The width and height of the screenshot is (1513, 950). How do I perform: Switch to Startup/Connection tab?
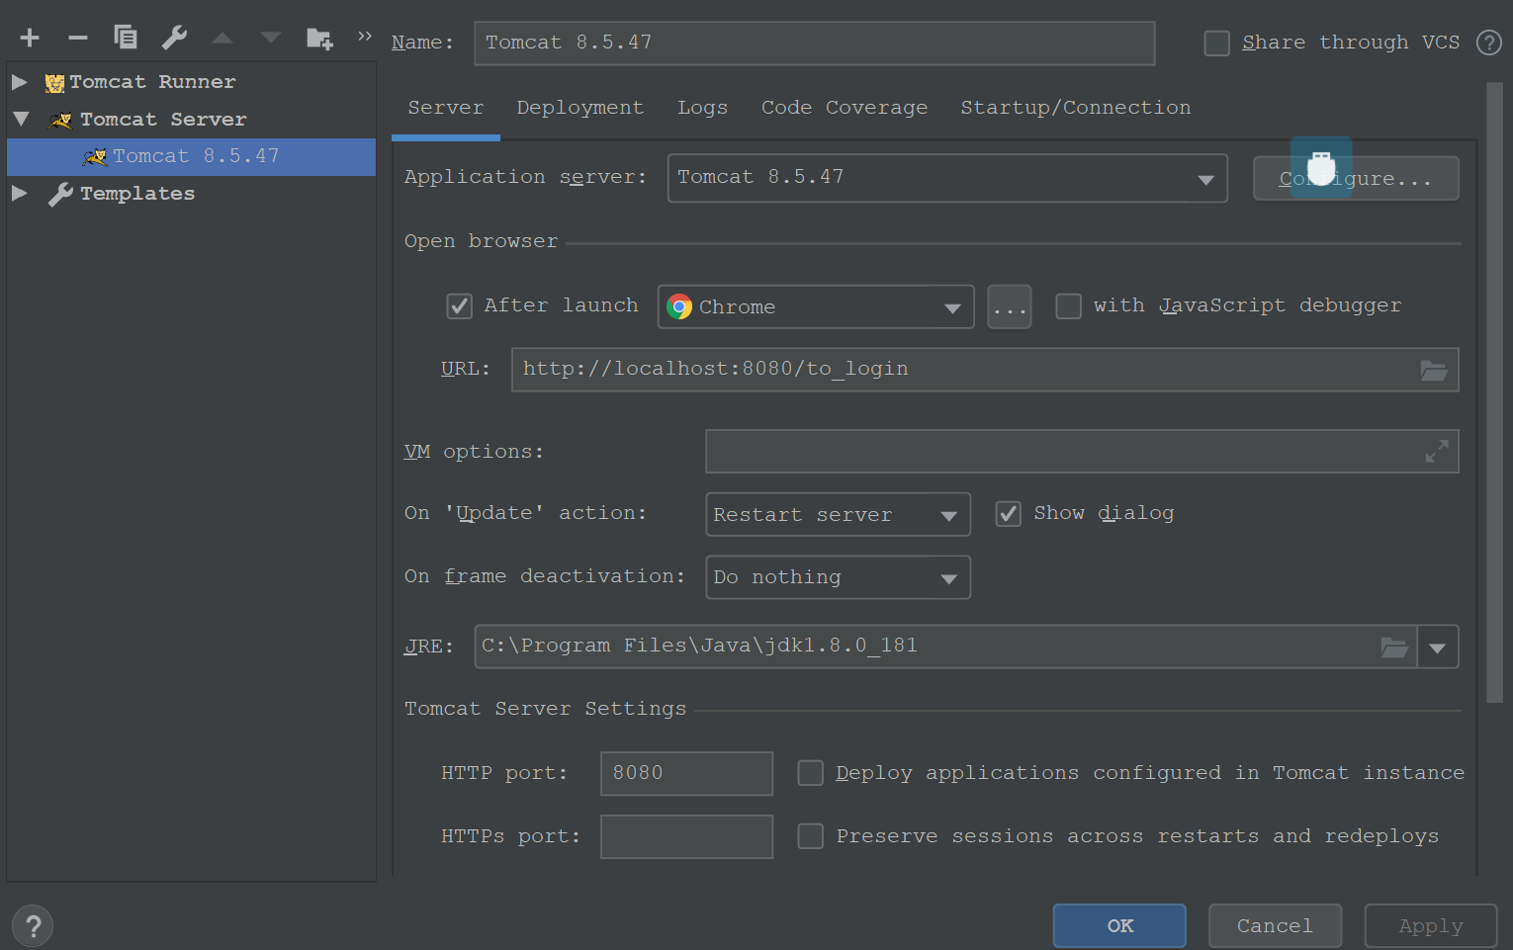tap(1076, 108)
